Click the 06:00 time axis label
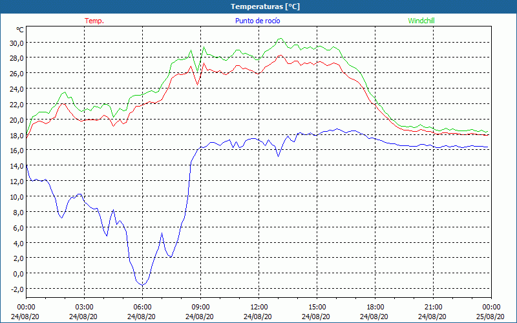Image resolution: width=517 pixels, height=323 pixels. click(142, 307)
